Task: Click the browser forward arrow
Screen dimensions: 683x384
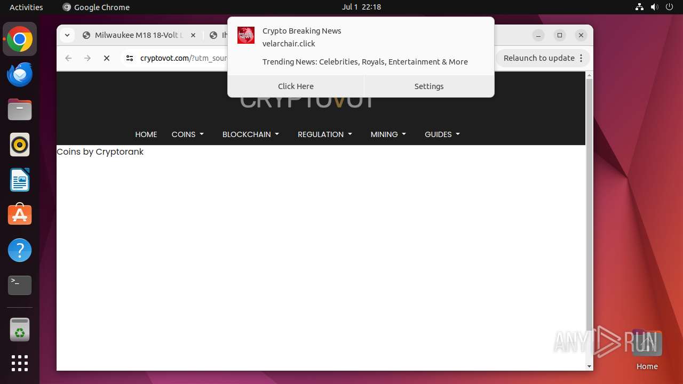Action: (88, 58)
